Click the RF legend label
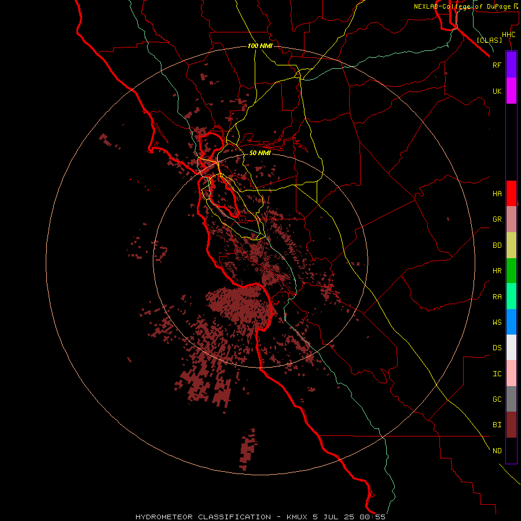The height and width of the screenshot is (521, 521). coord(497,65)
